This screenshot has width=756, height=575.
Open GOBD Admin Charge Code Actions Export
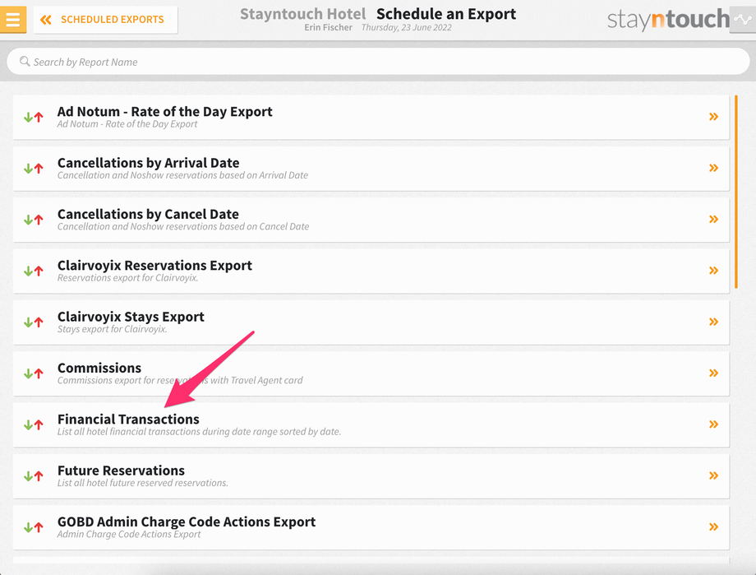[187, 522]
